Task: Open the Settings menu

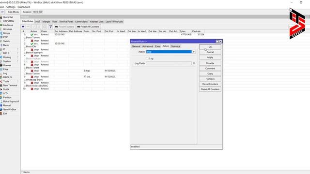Action: [11, 7]
